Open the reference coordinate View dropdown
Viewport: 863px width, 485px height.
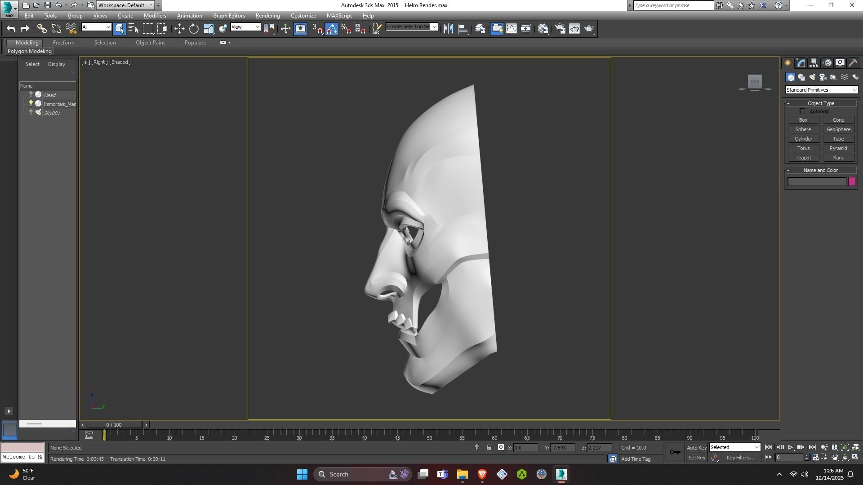tap(245, 27)
